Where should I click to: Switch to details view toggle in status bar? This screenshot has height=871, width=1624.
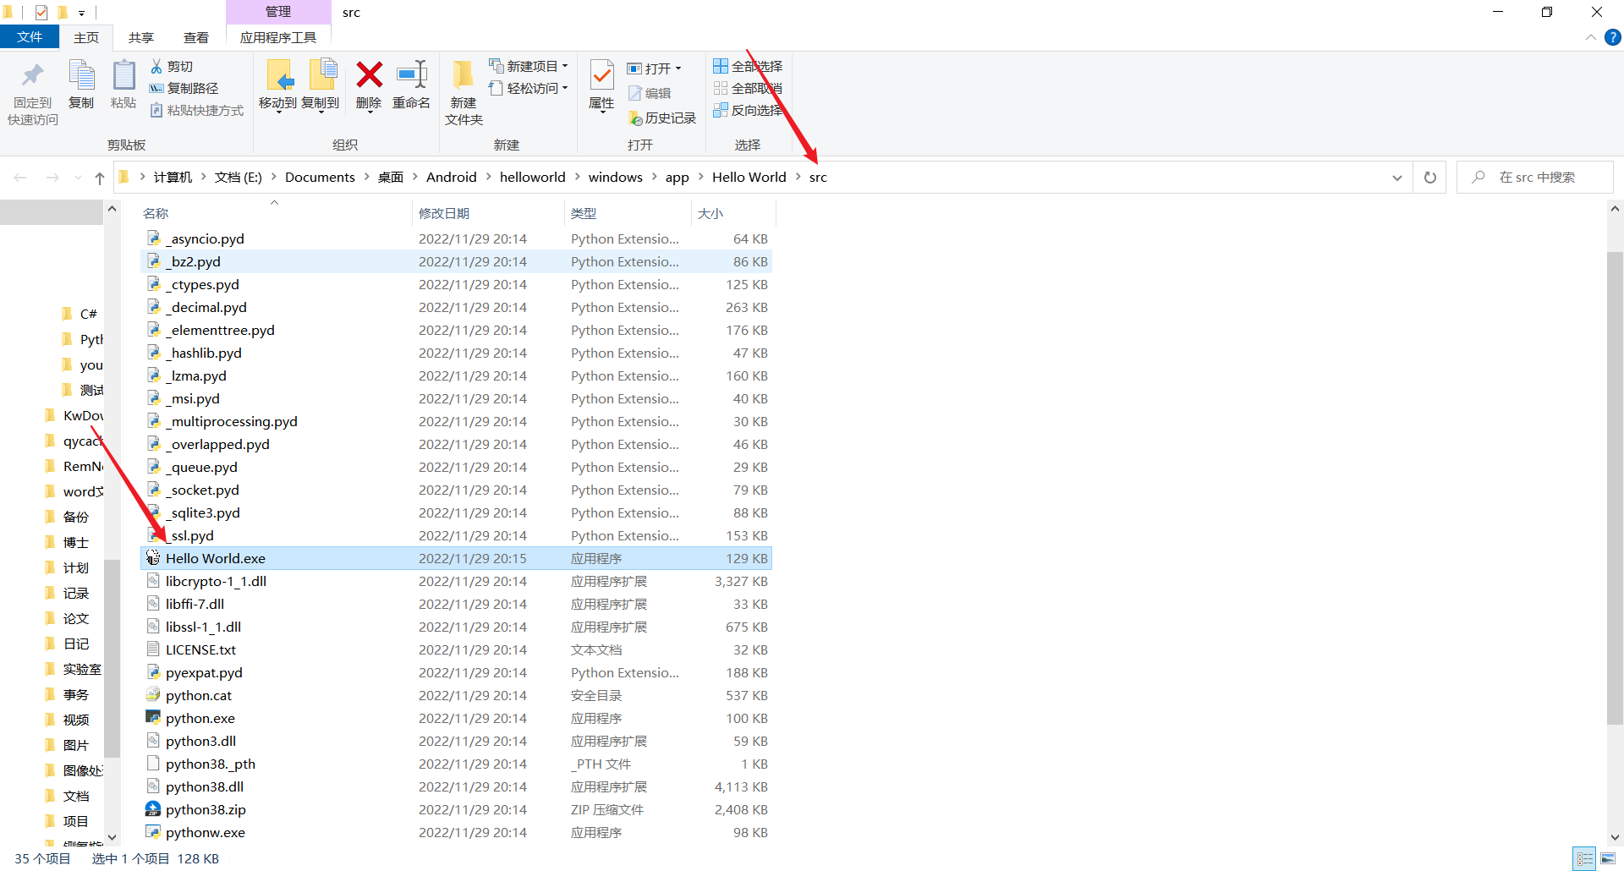[x=1585, y=858]
